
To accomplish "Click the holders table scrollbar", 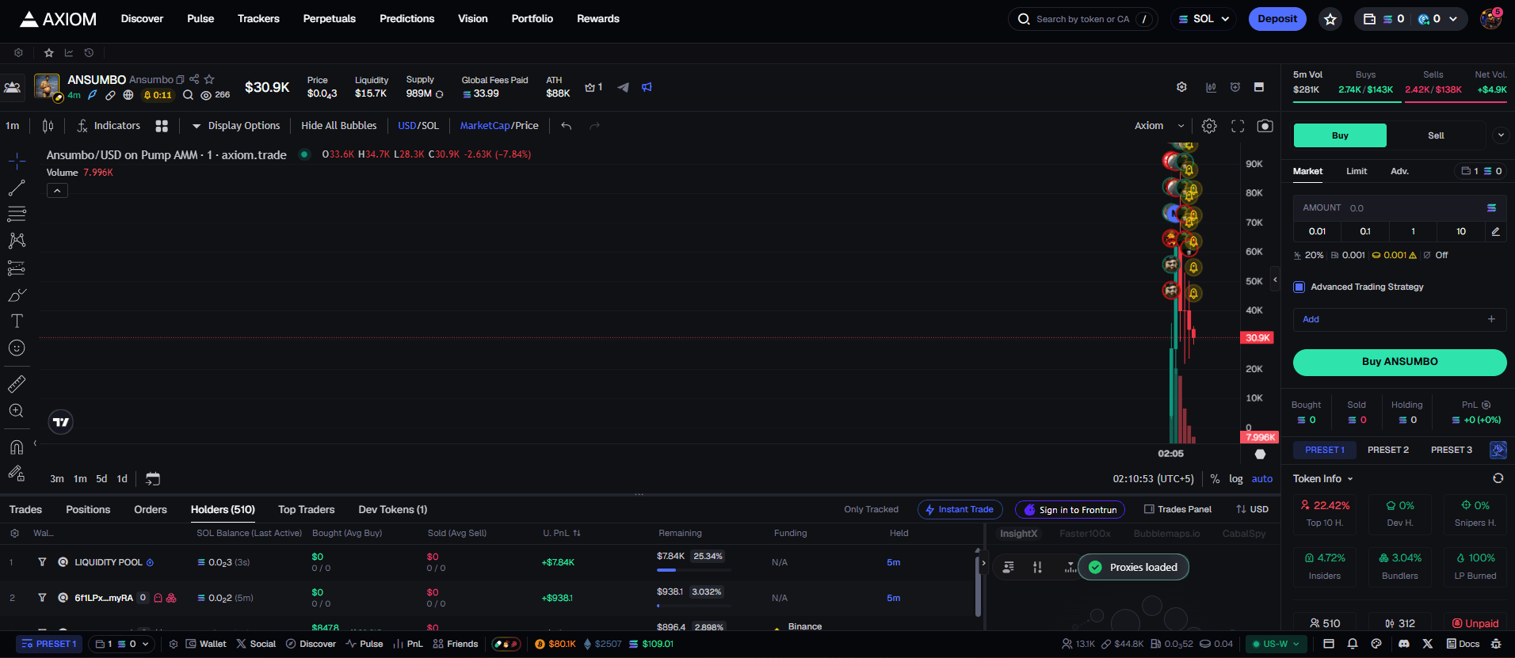I will (x=978, y=586).
